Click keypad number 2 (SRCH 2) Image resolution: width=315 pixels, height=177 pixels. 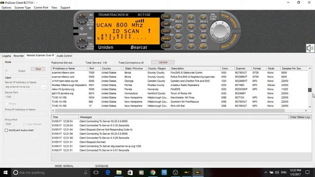(191, 17)
